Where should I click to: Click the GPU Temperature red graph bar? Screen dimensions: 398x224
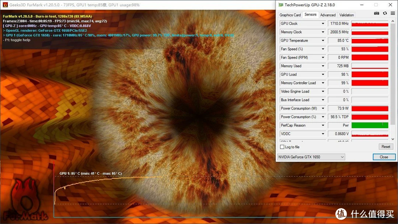[x=370, y=41]
